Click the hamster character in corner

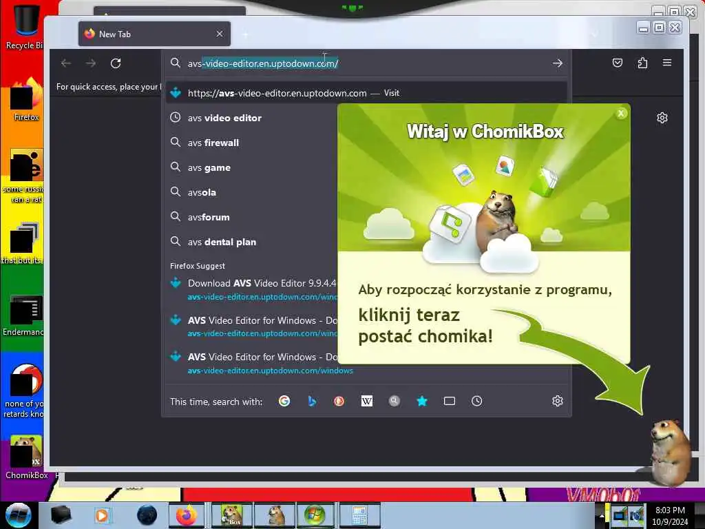coord(670,452)
